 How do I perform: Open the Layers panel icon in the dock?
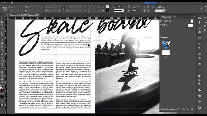(x=199, y=22)
